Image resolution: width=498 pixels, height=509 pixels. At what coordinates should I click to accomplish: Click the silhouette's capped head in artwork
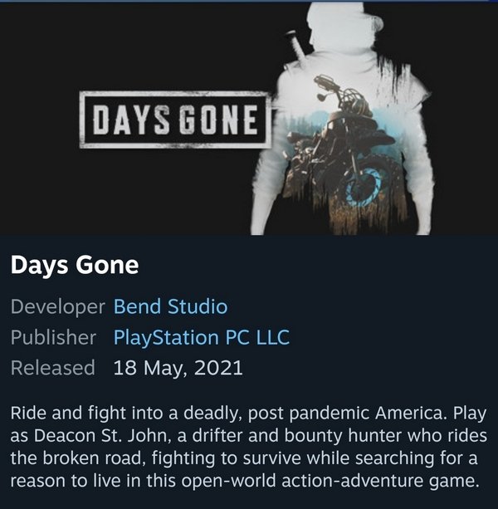(344, 26)
